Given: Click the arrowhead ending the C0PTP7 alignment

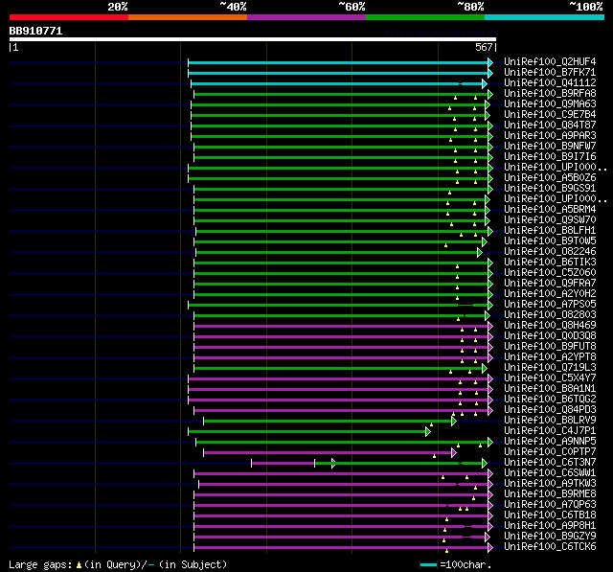Looking at the screenshot, I should (x=454, y=452).
